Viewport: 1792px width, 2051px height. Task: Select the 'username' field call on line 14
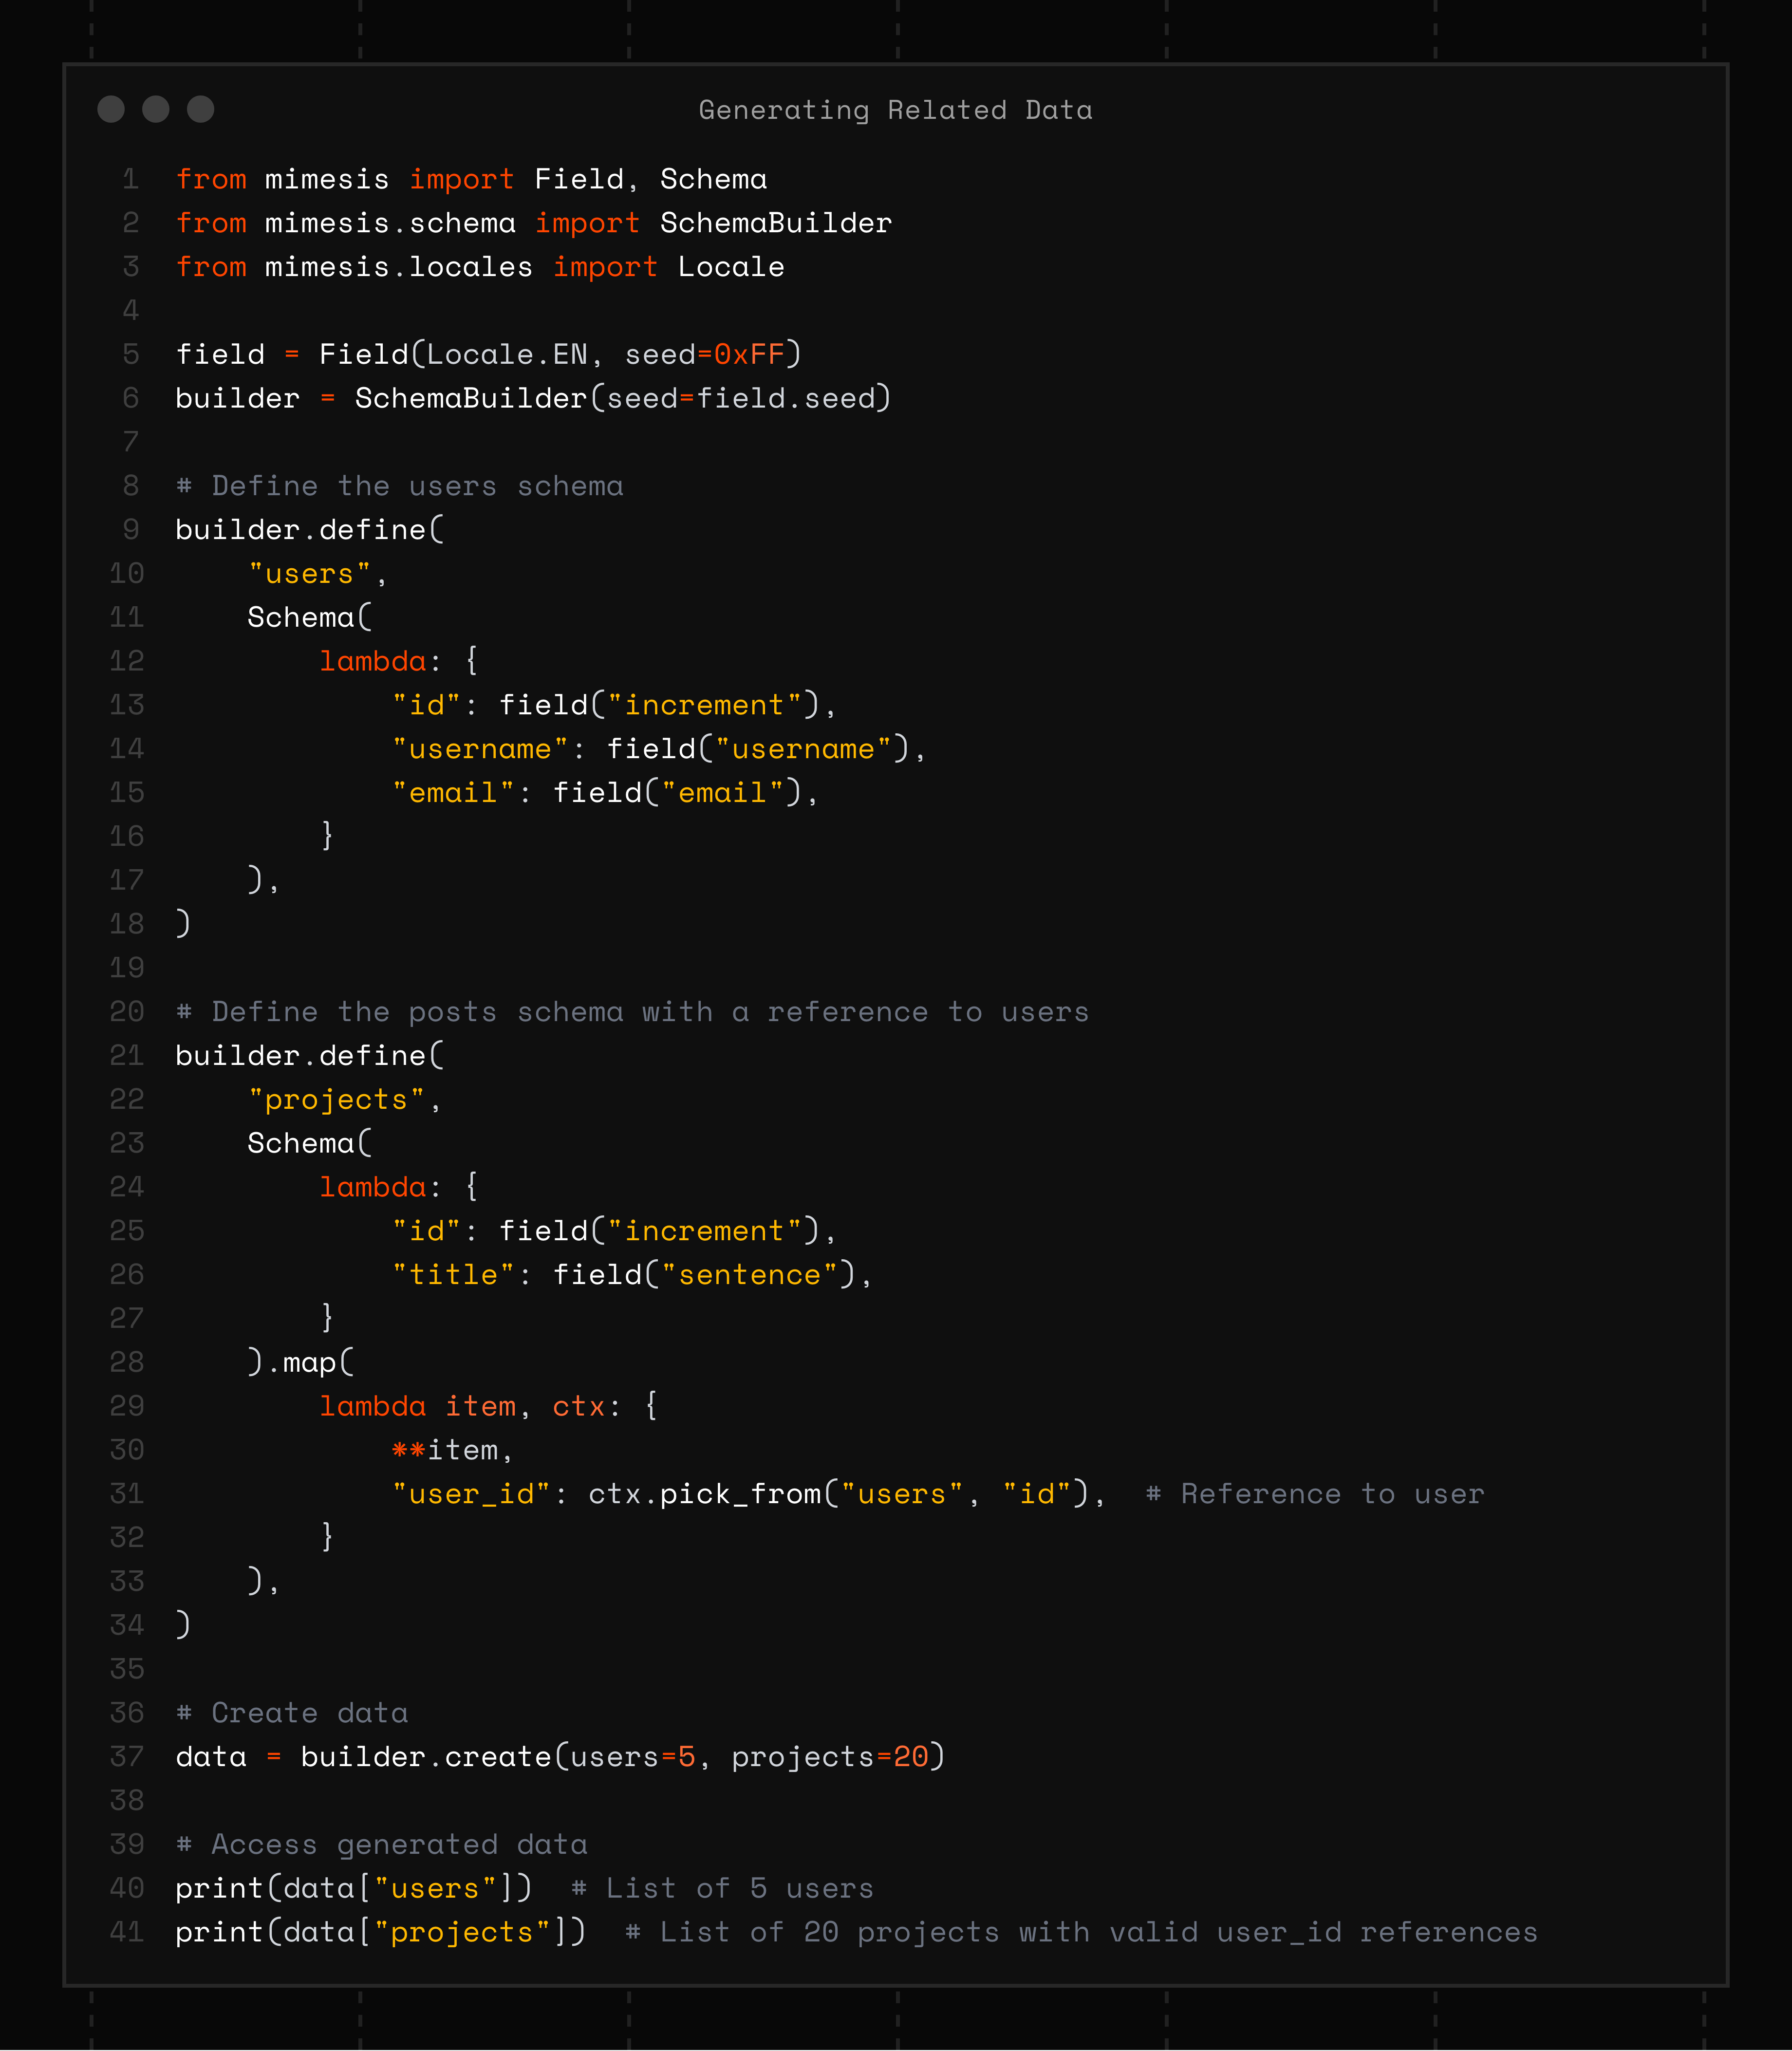click(765, 748)
